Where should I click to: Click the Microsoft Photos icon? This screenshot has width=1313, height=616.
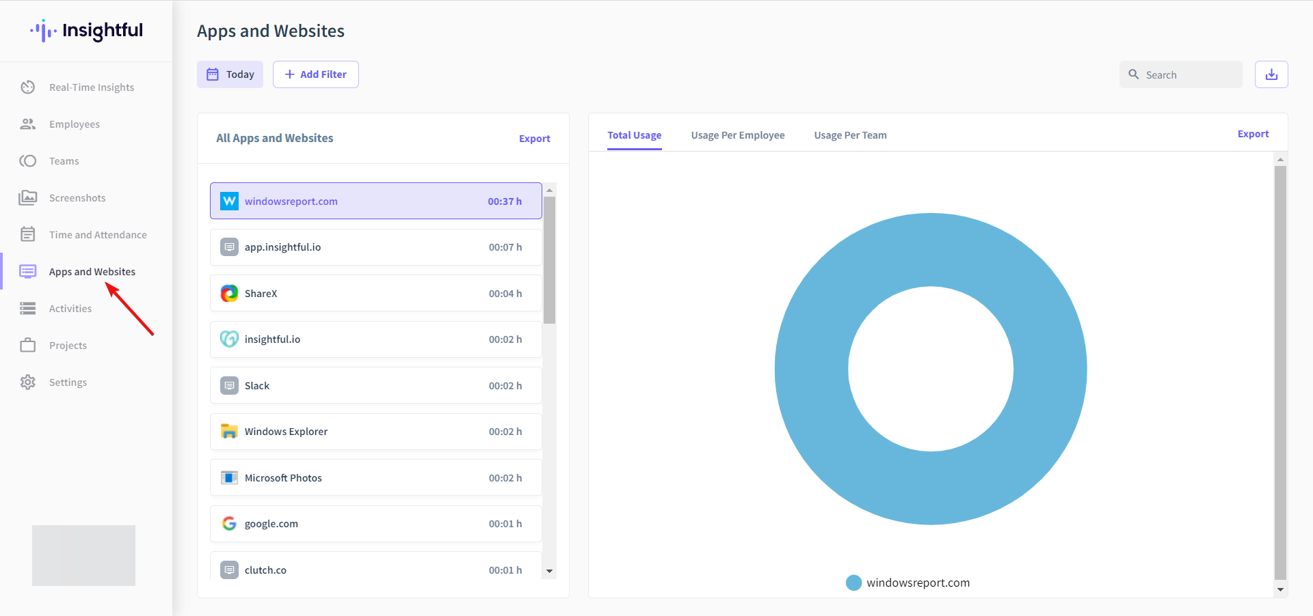(229, 478)
